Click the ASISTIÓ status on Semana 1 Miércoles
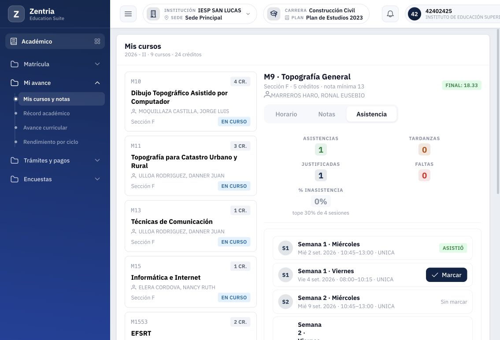The height and width of the screenshot is (340, 500). [x=453, y=248]
